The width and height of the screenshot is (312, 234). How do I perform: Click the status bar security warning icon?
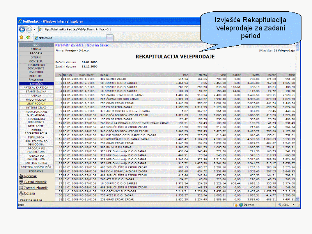(x=236, y=205)
